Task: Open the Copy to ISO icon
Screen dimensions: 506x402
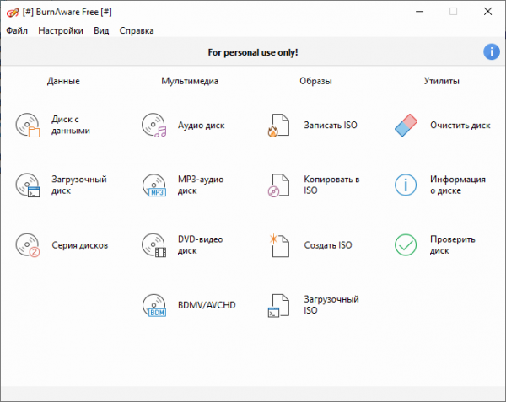Action: point(279,185)
